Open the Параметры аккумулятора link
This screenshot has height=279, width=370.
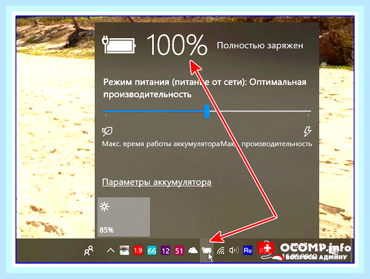coord(157,182)
